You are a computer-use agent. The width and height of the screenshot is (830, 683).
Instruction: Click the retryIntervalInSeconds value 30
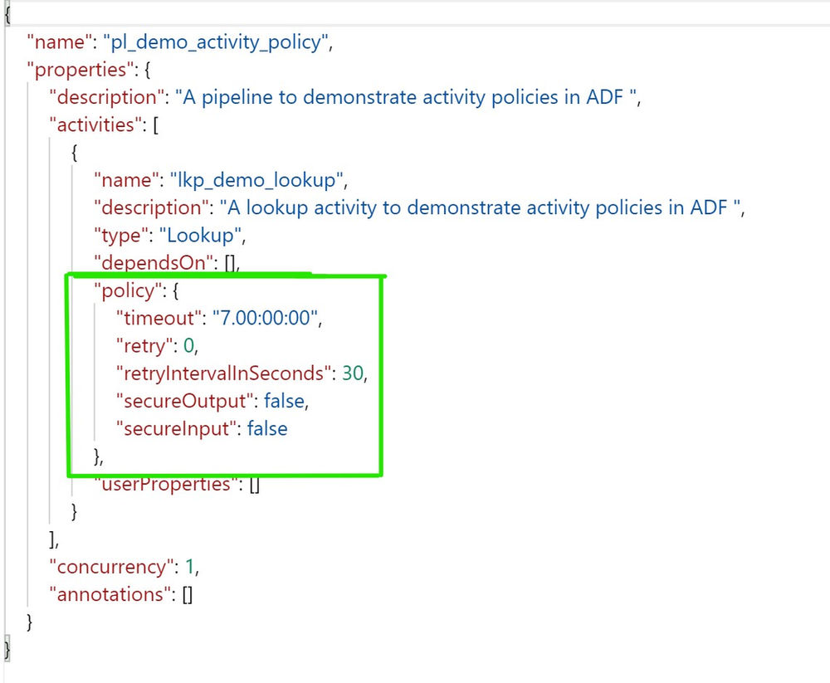350,373
